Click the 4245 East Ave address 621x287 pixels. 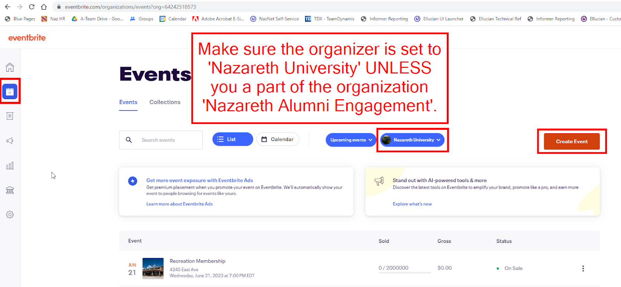184,270
